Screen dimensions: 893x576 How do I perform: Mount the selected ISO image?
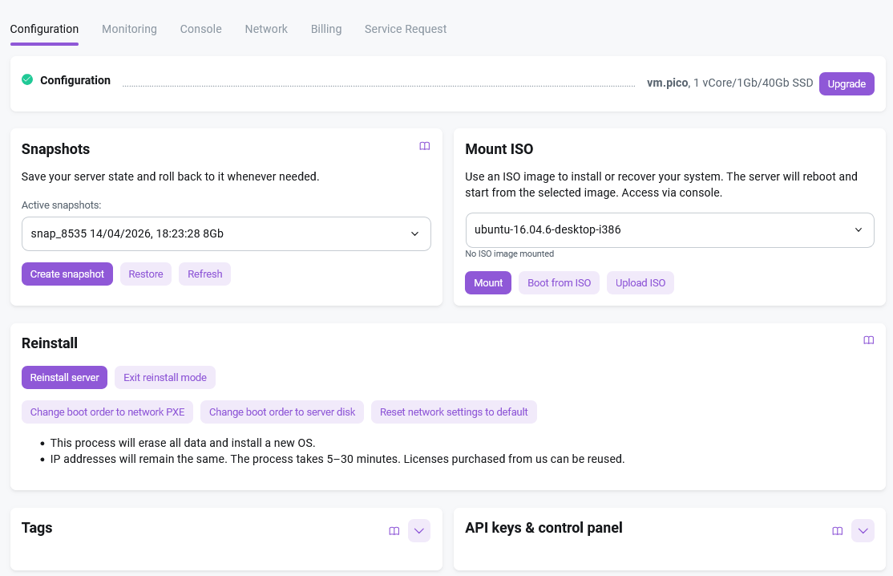tap(488, 283)
